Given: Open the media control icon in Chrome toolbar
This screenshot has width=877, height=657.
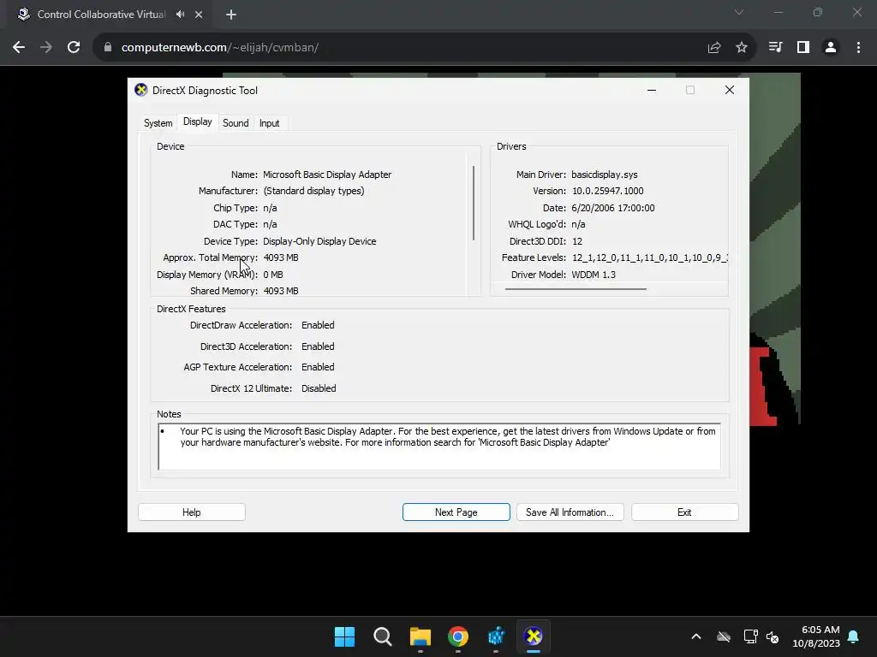Looking at the screenshot, I should (775, 48).
